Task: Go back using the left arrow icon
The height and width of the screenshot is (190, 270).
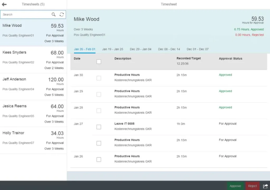Action: tap(4, 4)
